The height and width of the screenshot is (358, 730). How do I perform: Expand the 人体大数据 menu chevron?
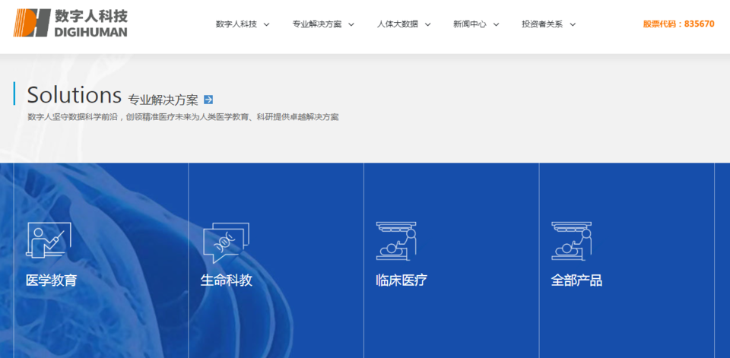pos(427,24)
